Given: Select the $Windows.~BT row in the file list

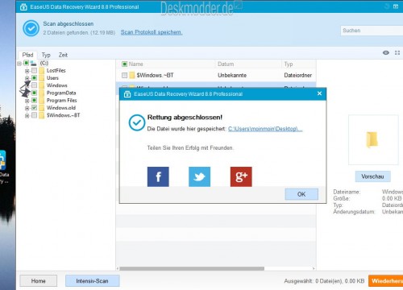Looking at the screenshot, I should pos(216,75).
